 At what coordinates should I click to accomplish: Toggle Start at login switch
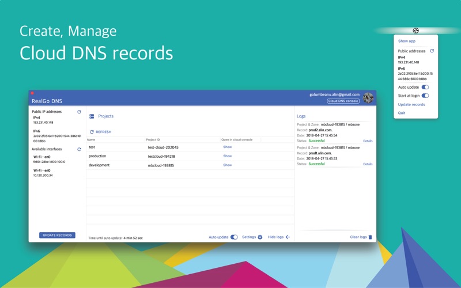coord(425,96)
